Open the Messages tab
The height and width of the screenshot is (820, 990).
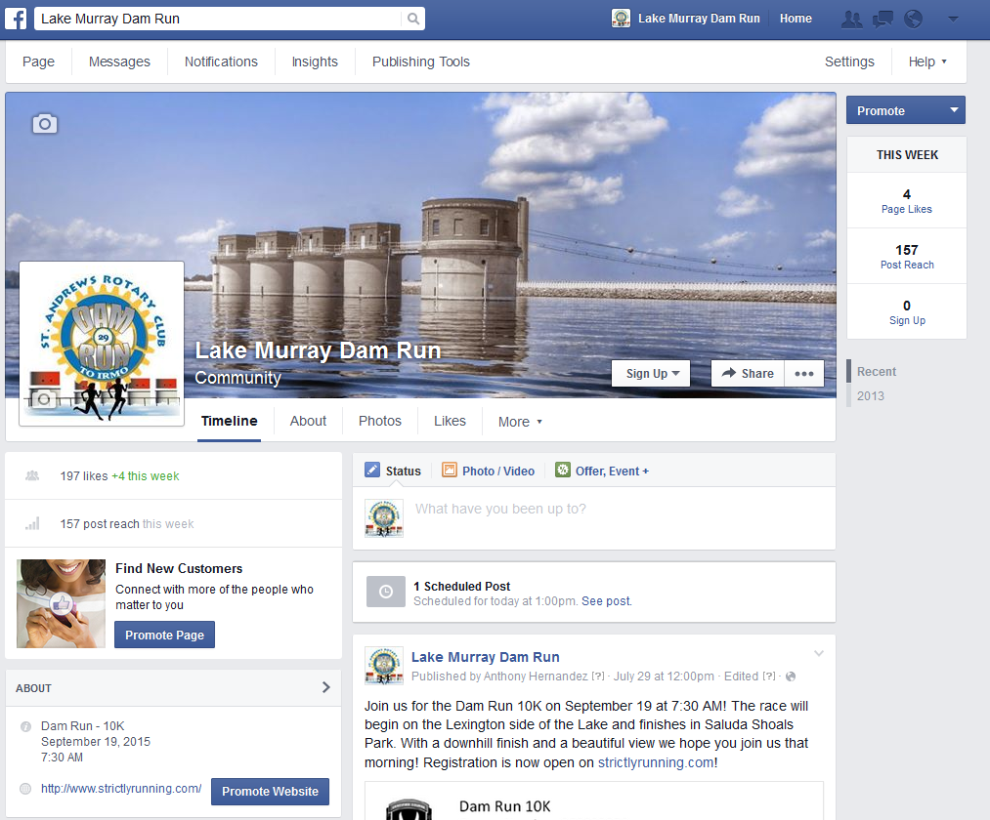(119, 61)
